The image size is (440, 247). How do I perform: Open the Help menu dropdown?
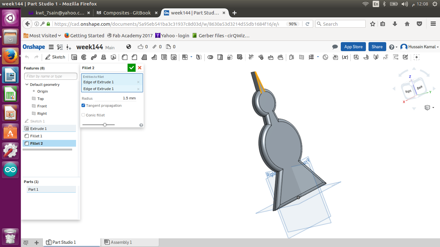click(393, 47)
